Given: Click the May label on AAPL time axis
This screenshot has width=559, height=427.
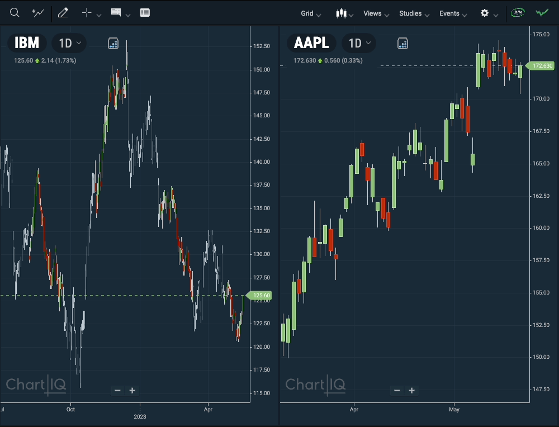Looking at the screenshot, I should (454, 409).
